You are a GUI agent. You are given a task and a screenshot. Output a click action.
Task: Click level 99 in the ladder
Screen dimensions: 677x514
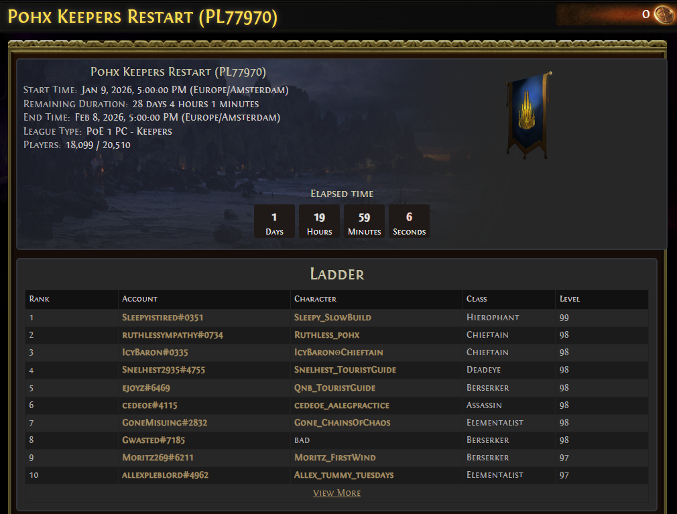point(564,318)
